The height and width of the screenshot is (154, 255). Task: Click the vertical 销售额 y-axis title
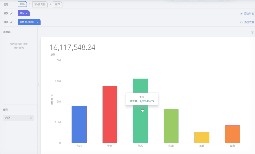click(52, 101)
